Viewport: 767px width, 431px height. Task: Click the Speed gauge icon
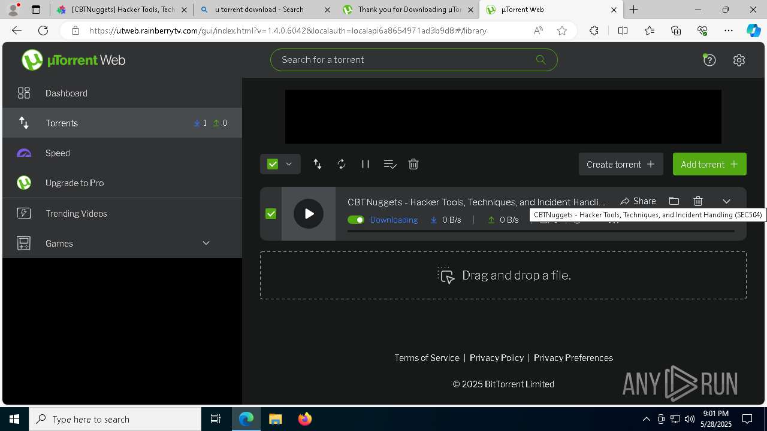(x=24, y=153)
